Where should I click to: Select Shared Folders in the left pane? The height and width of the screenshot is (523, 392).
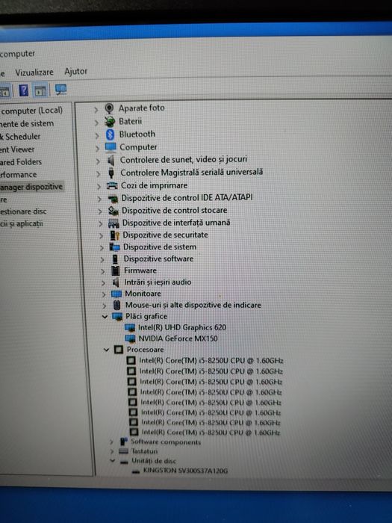21,162
